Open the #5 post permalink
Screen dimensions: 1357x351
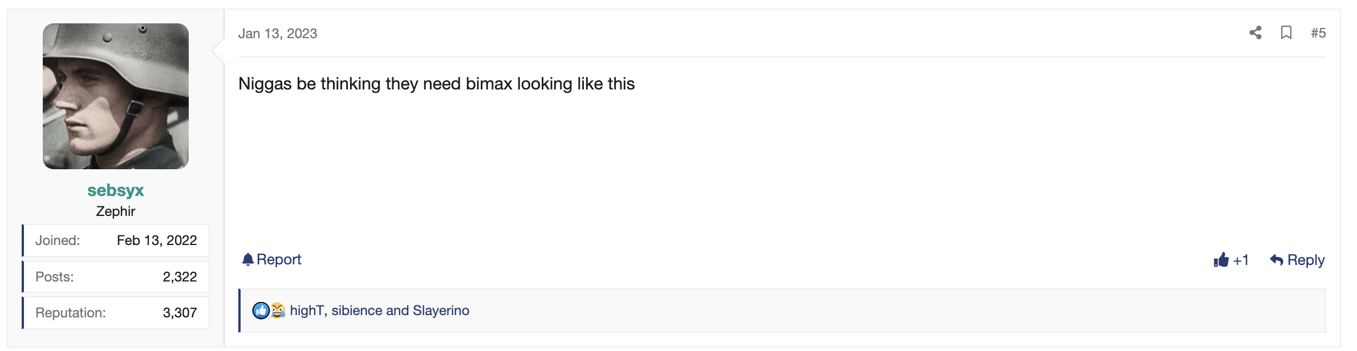pos(1318,33)
